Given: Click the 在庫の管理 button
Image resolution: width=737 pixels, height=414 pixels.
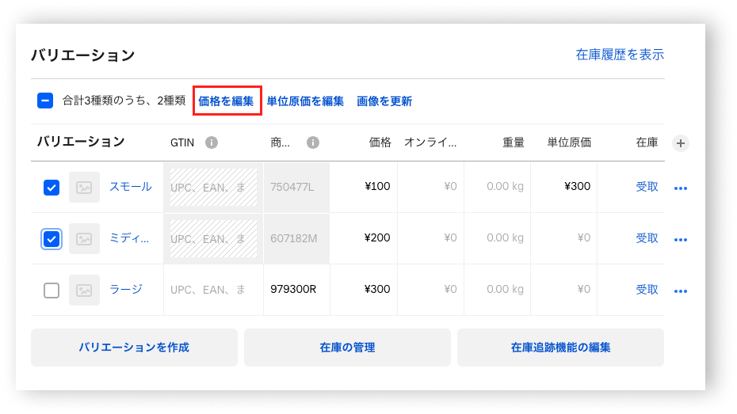Looking at the screenshot, I should (347, 348).
